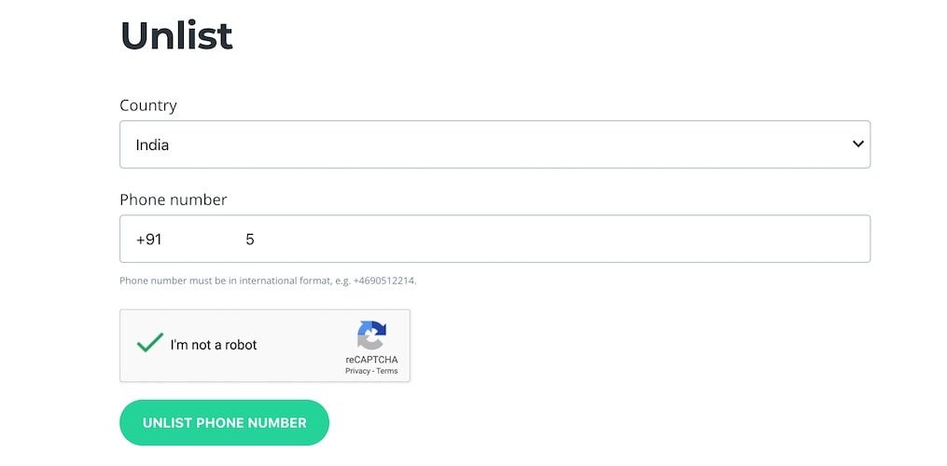Click the reCAPTCHA logo icon
The image size is (947, 466).
(371, 335)
